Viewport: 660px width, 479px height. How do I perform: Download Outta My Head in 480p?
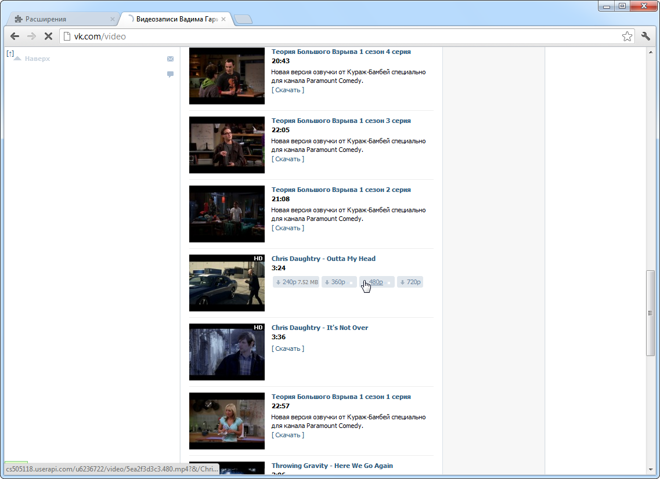377,282
